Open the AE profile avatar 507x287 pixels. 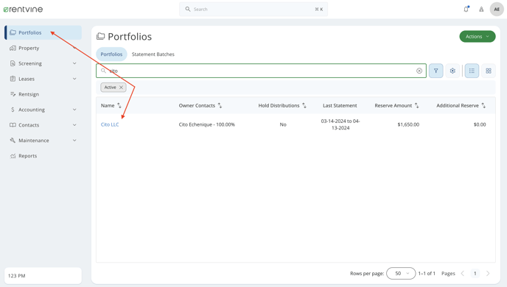pos(497,10)
